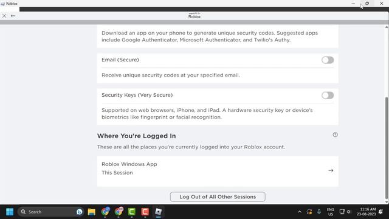Click the Bing chat icon in search
389x219 pixels.
click(80, 212)
